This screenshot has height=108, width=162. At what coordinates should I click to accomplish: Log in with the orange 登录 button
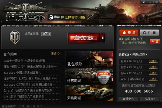[129, 33]
